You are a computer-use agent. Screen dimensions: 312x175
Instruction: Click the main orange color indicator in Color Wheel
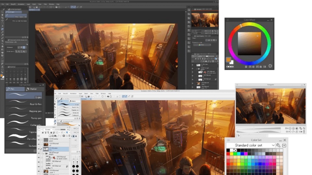pyautogui.click(x=229, y=60)
